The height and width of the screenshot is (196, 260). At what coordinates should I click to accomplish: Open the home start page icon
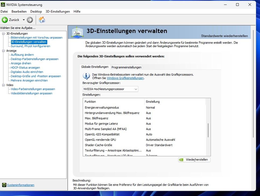(42, 20)
